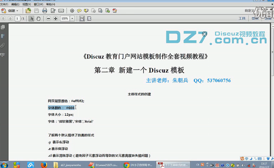The height and width of the screenshot is (168, 274).
Task: Click the text 网页背景颜色: #eff0f2;
Action: (66, 101)
